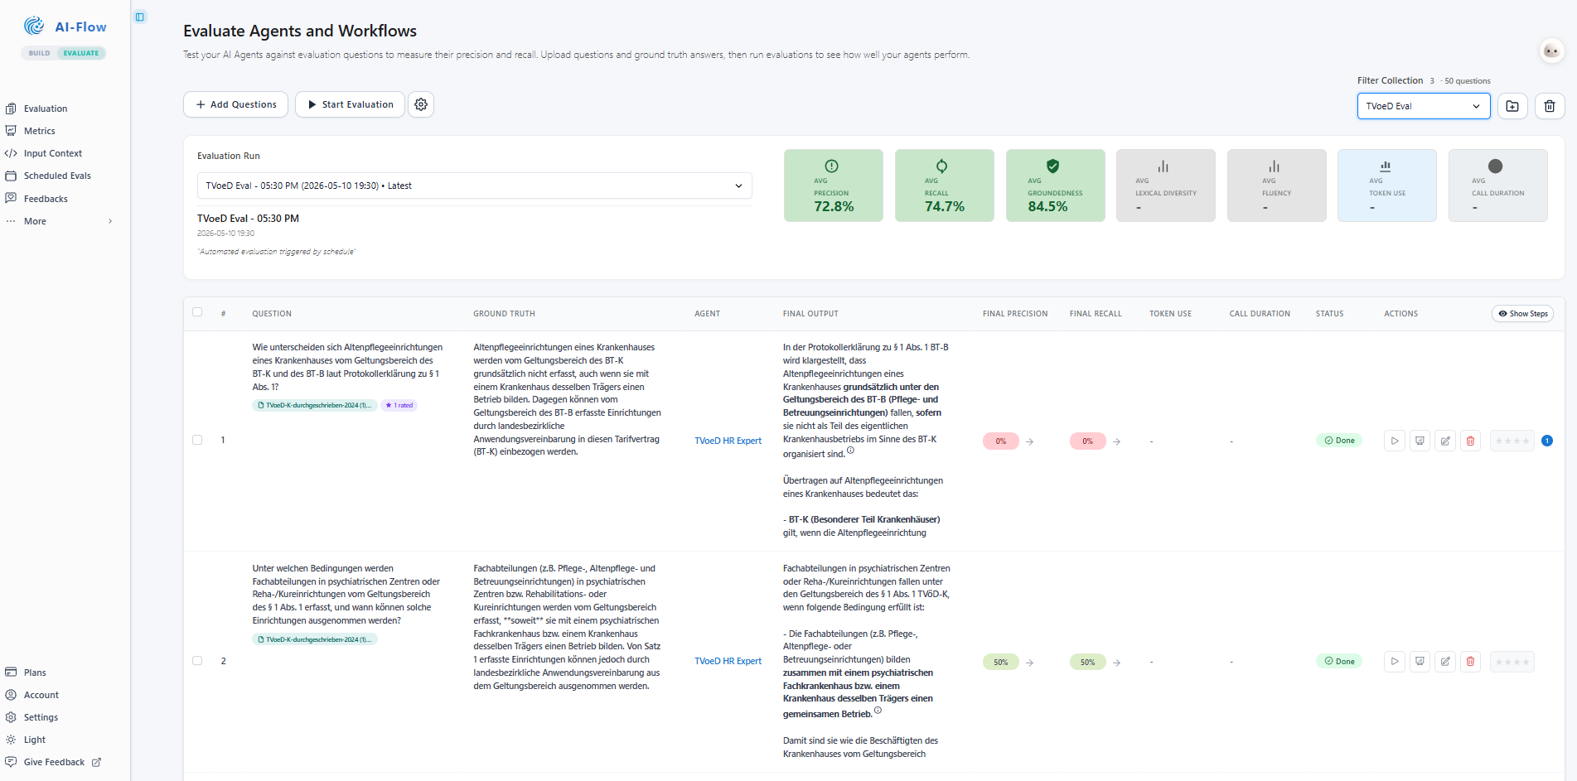Click the '1 rated' badge on question 1
Screen dimensions: 1577x781
[399, 405]
